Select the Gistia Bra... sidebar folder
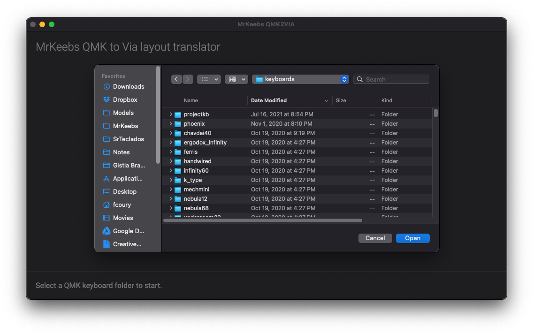The height and width of the screenshot is (334, 533). point(124,166)
